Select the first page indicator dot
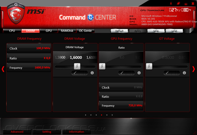The height and width of the screenshot is (135, 197). (86, 115)
